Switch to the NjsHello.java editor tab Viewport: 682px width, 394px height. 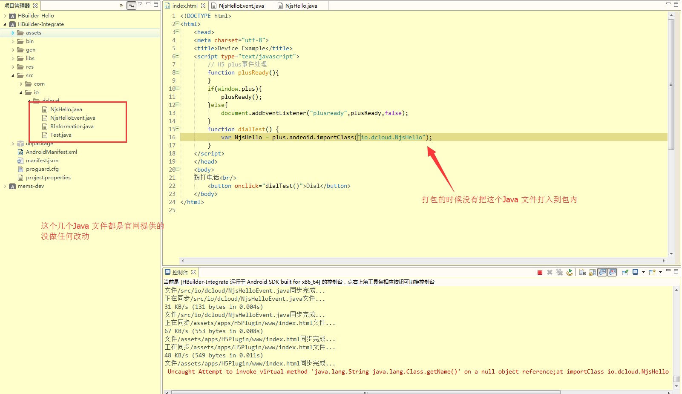(301, 6)
